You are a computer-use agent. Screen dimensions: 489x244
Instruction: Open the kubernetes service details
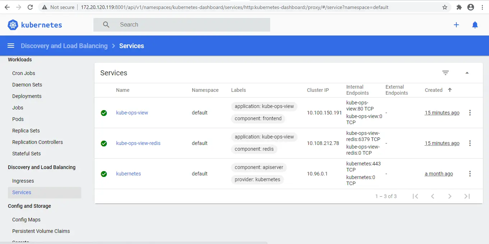tap(128, 173)
